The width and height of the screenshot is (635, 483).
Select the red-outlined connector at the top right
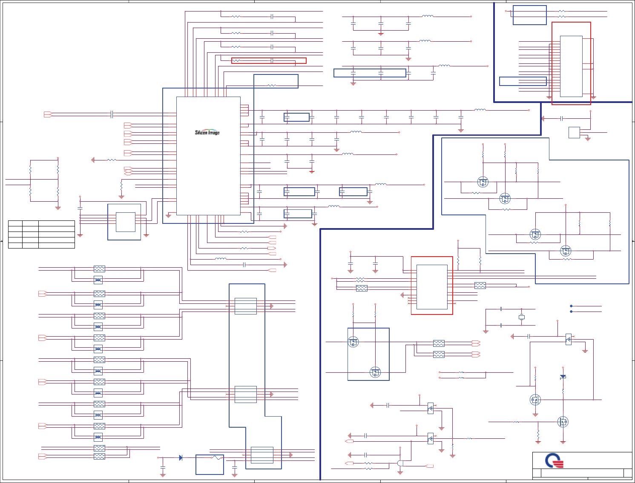pos(571,63)
